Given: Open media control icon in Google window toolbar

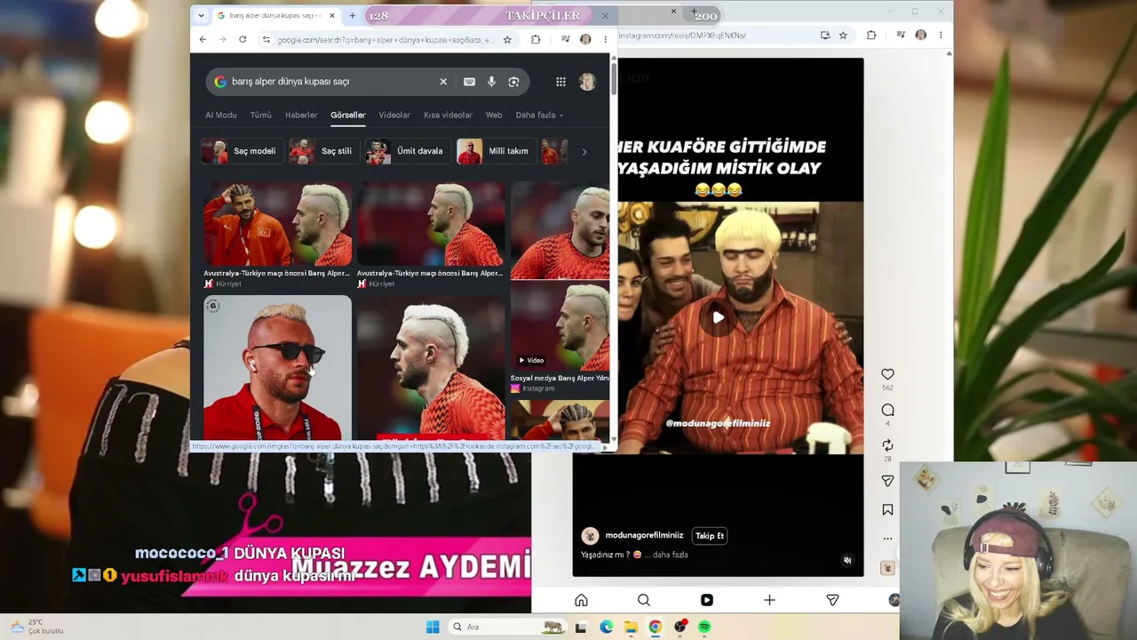Looking at the screenshot, I should [x=565, y=39].
